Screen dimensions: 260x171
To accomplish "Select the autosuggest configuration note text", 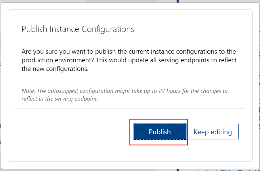I will (x=125, y=95).
